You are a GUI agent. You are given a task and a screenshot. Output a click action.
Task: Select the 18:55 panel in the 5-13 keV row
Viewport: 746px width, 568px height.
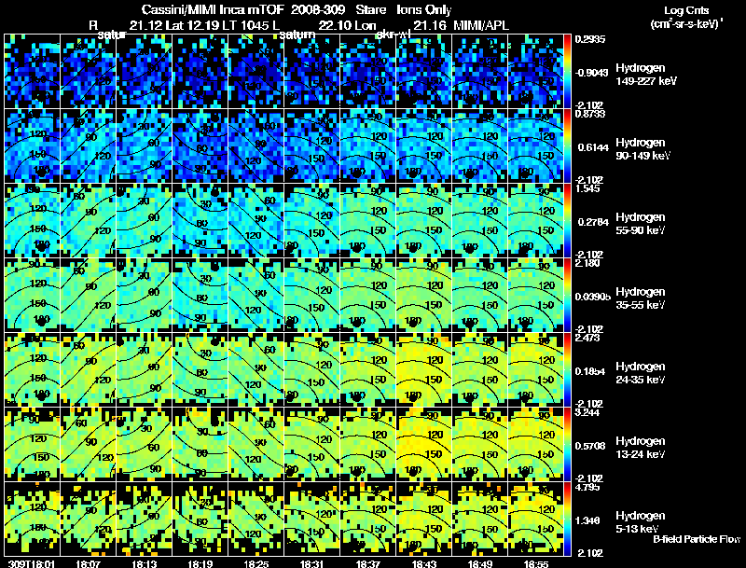click(535, 519)
